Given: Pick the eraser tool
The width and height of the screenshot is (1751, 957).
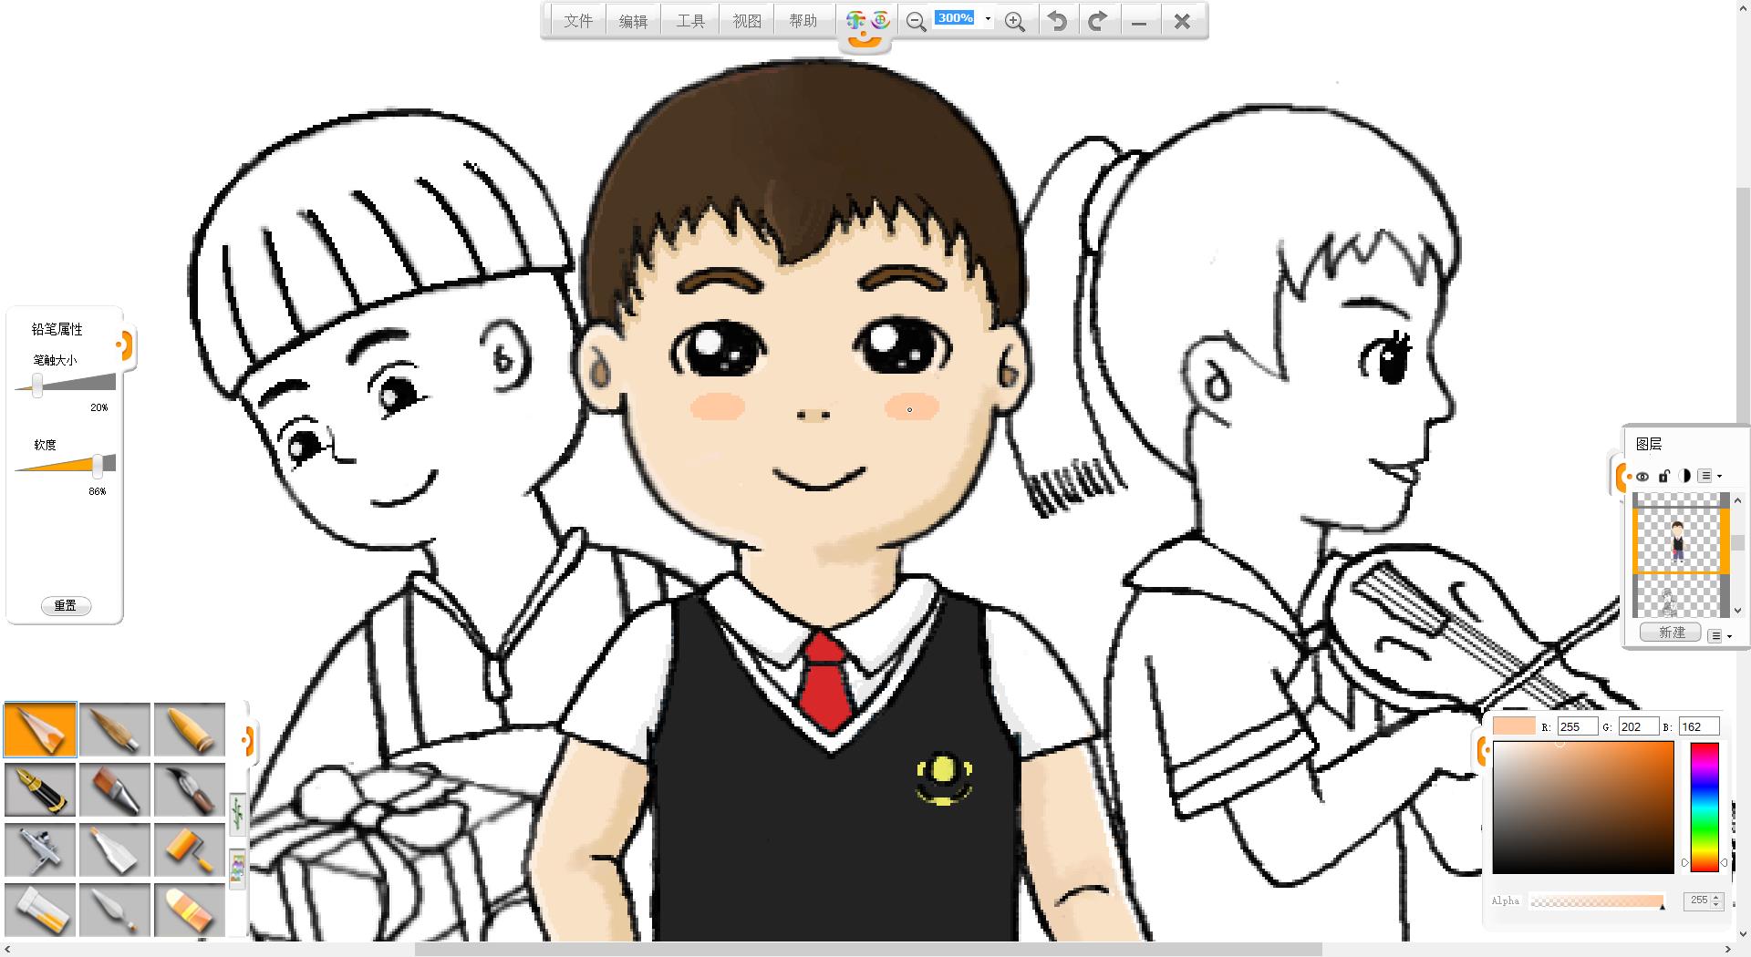Looking at the screenshot, I should [189, 910].
